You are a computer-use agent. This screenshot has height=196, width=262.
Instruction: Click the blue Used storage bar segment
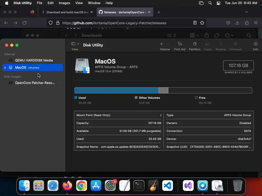tap(116, 90)
